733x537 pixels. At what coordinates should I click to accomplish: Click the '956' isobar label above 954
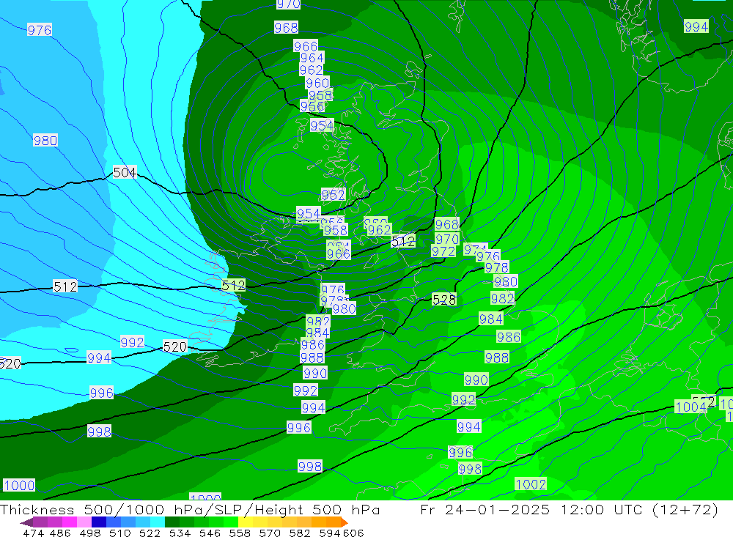(x=312, y=106)
